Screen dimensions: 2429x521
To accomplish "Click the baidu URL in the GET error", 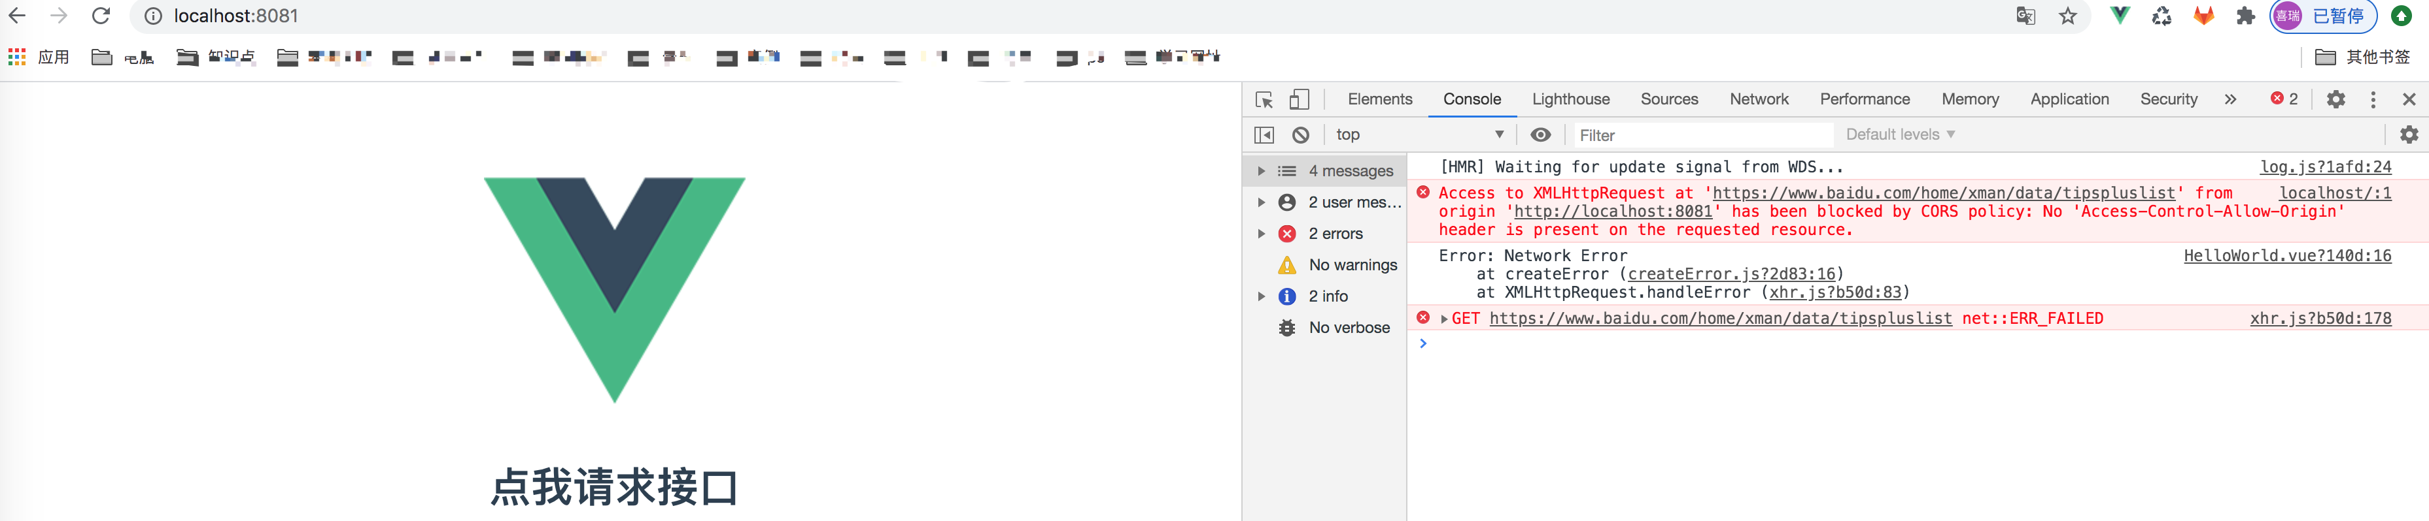I will [1721, 319].
